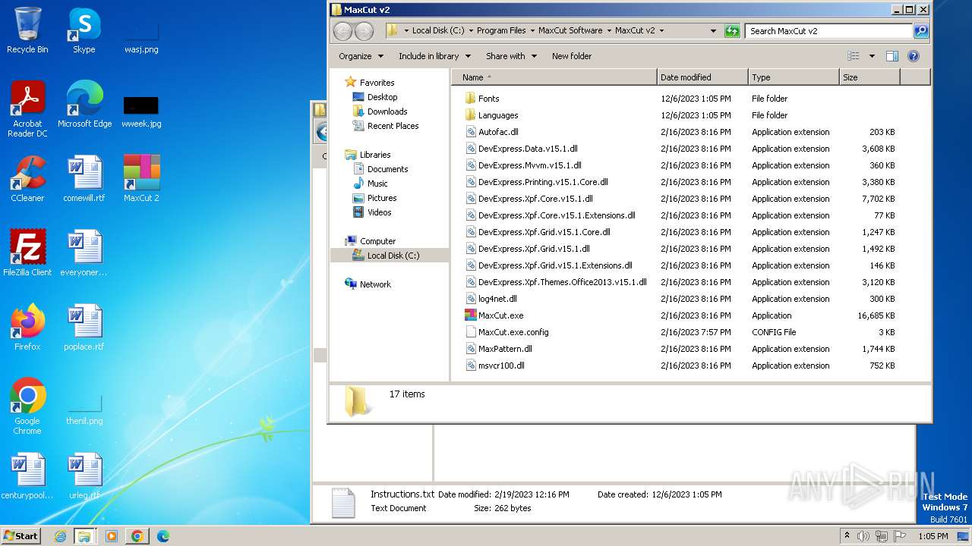Expand Local Disk (C:) breadcrumb arrow

pyautogui.click(x=471, y=31)
